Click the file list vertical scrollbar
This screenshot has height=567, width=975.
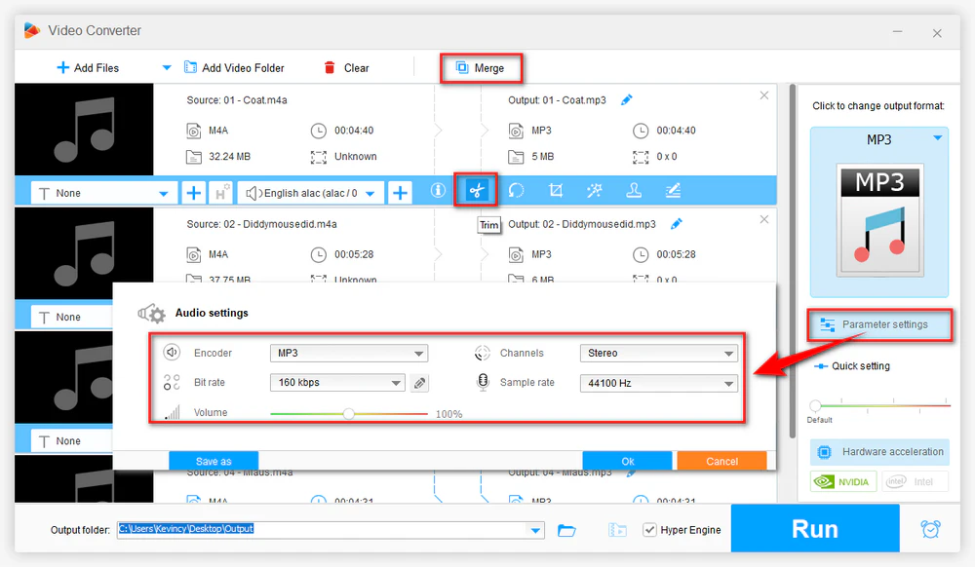pyautogui.click(x=792, y=261)
